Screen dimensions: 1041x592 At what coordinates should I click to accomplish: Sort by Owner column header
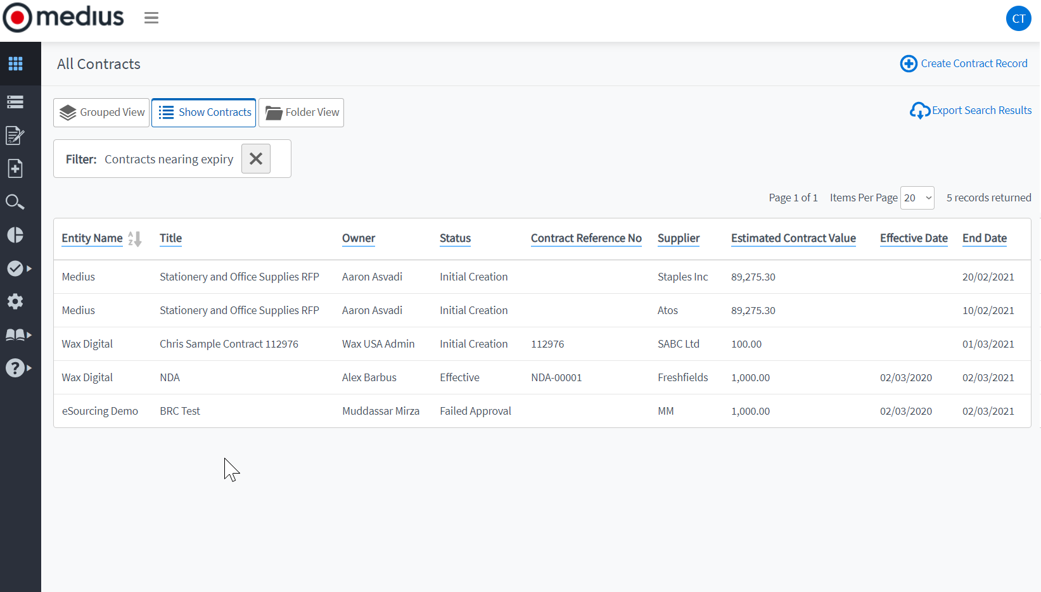(359, 238)
